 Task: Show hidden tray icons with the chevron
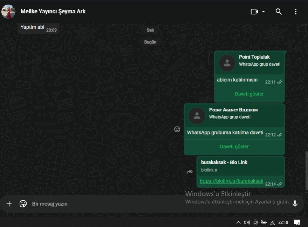(x=238, y=222)
